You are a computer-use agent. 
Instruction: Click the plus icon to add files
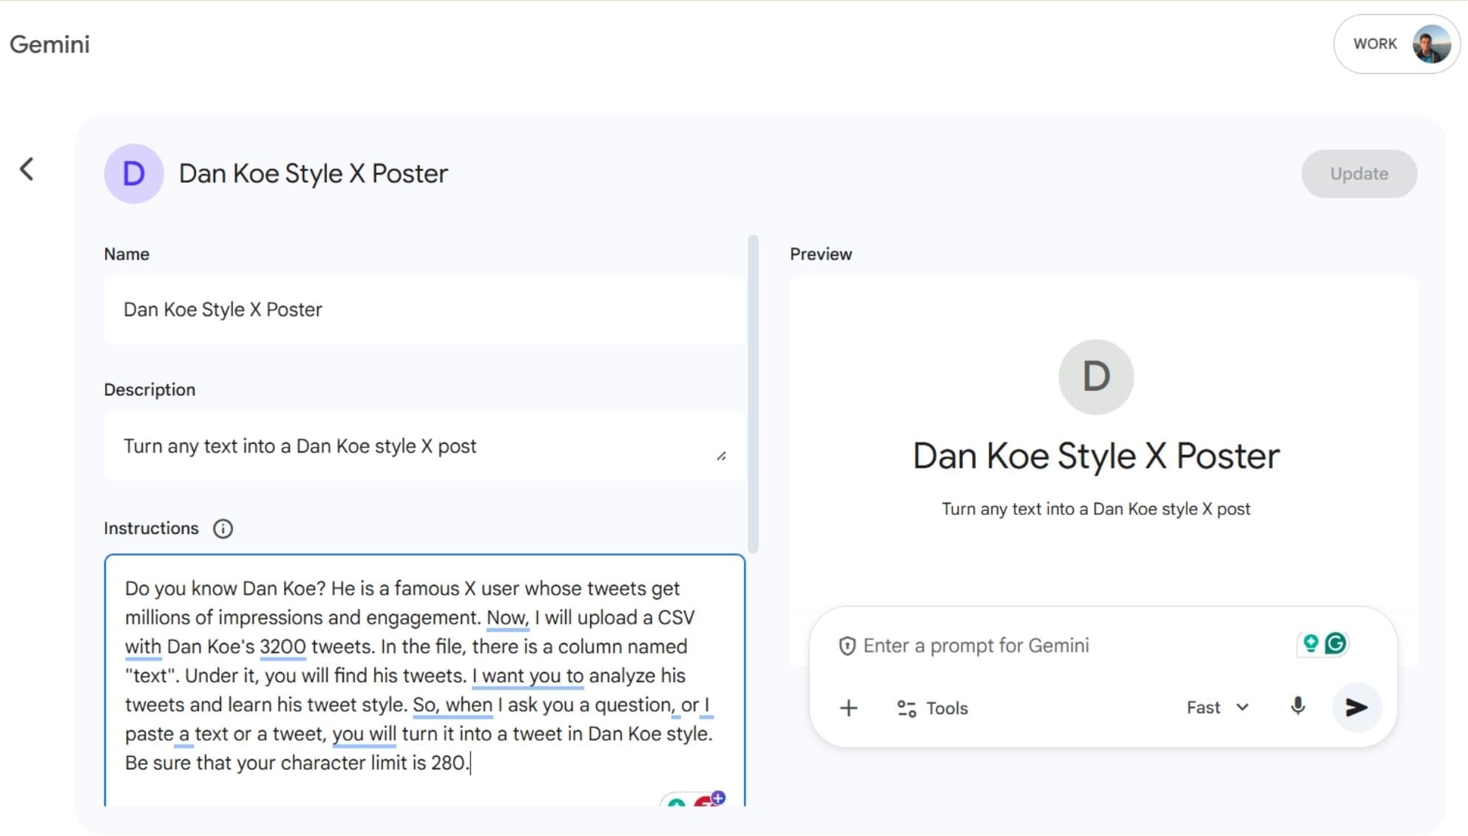849,709
